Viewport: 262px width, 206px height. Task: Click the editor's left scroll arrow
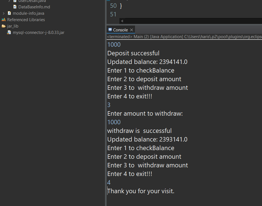click(122, 21)
